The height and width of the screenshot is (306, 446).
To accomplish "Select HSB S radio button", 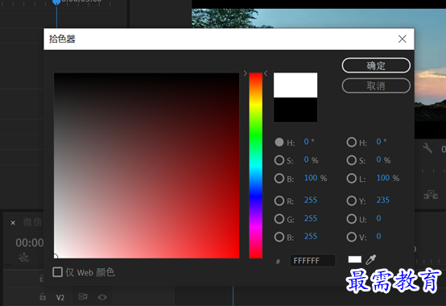I will pyautogui.click(x=279, y=160).
